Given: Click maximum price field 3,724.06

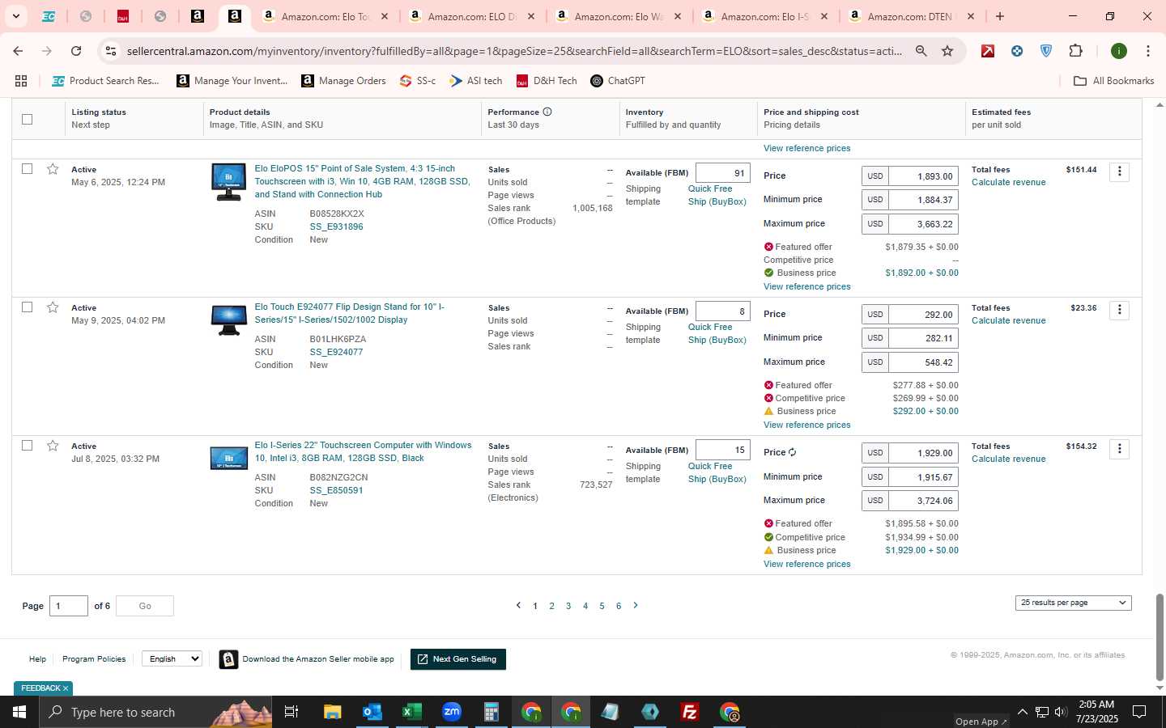Looking at the screenshot, I should click(x=923, y=501).
